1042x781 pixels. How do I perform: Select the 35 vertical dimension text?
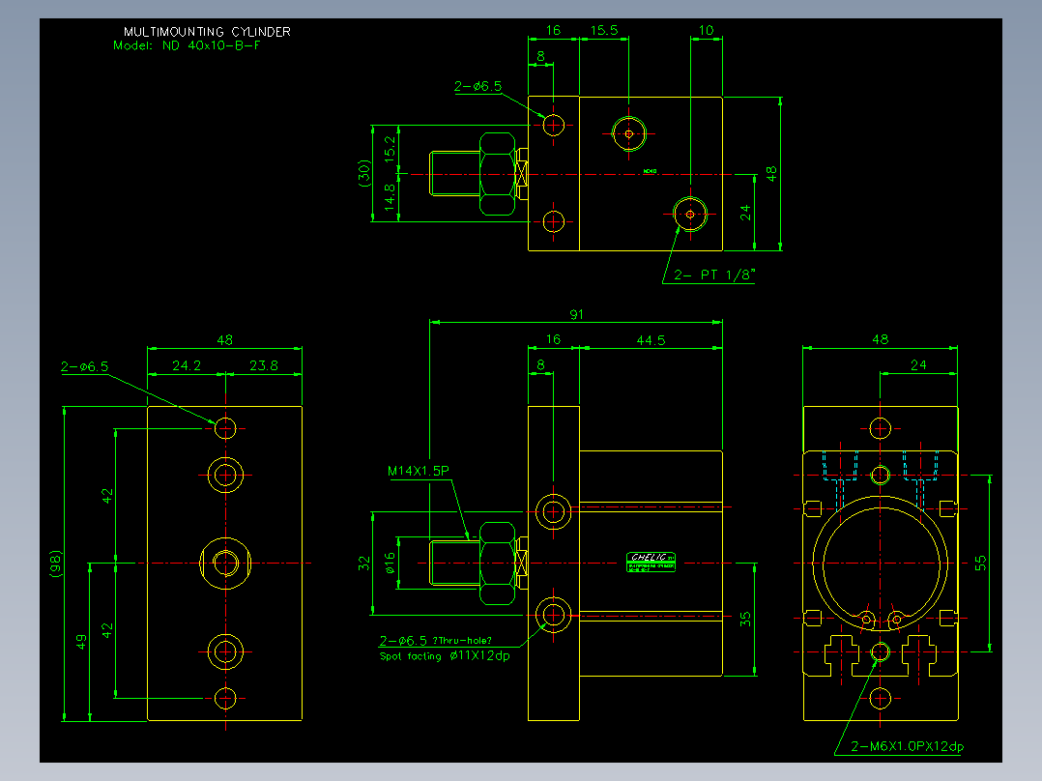745,619
